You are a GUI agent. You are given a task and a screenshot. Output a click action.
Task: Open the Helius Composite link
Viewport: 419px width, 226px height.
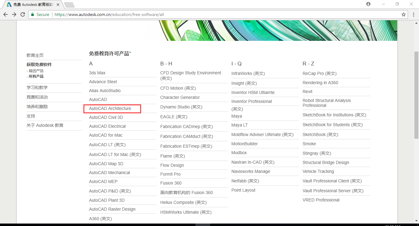pyautogui.click(x=183, y=202)
